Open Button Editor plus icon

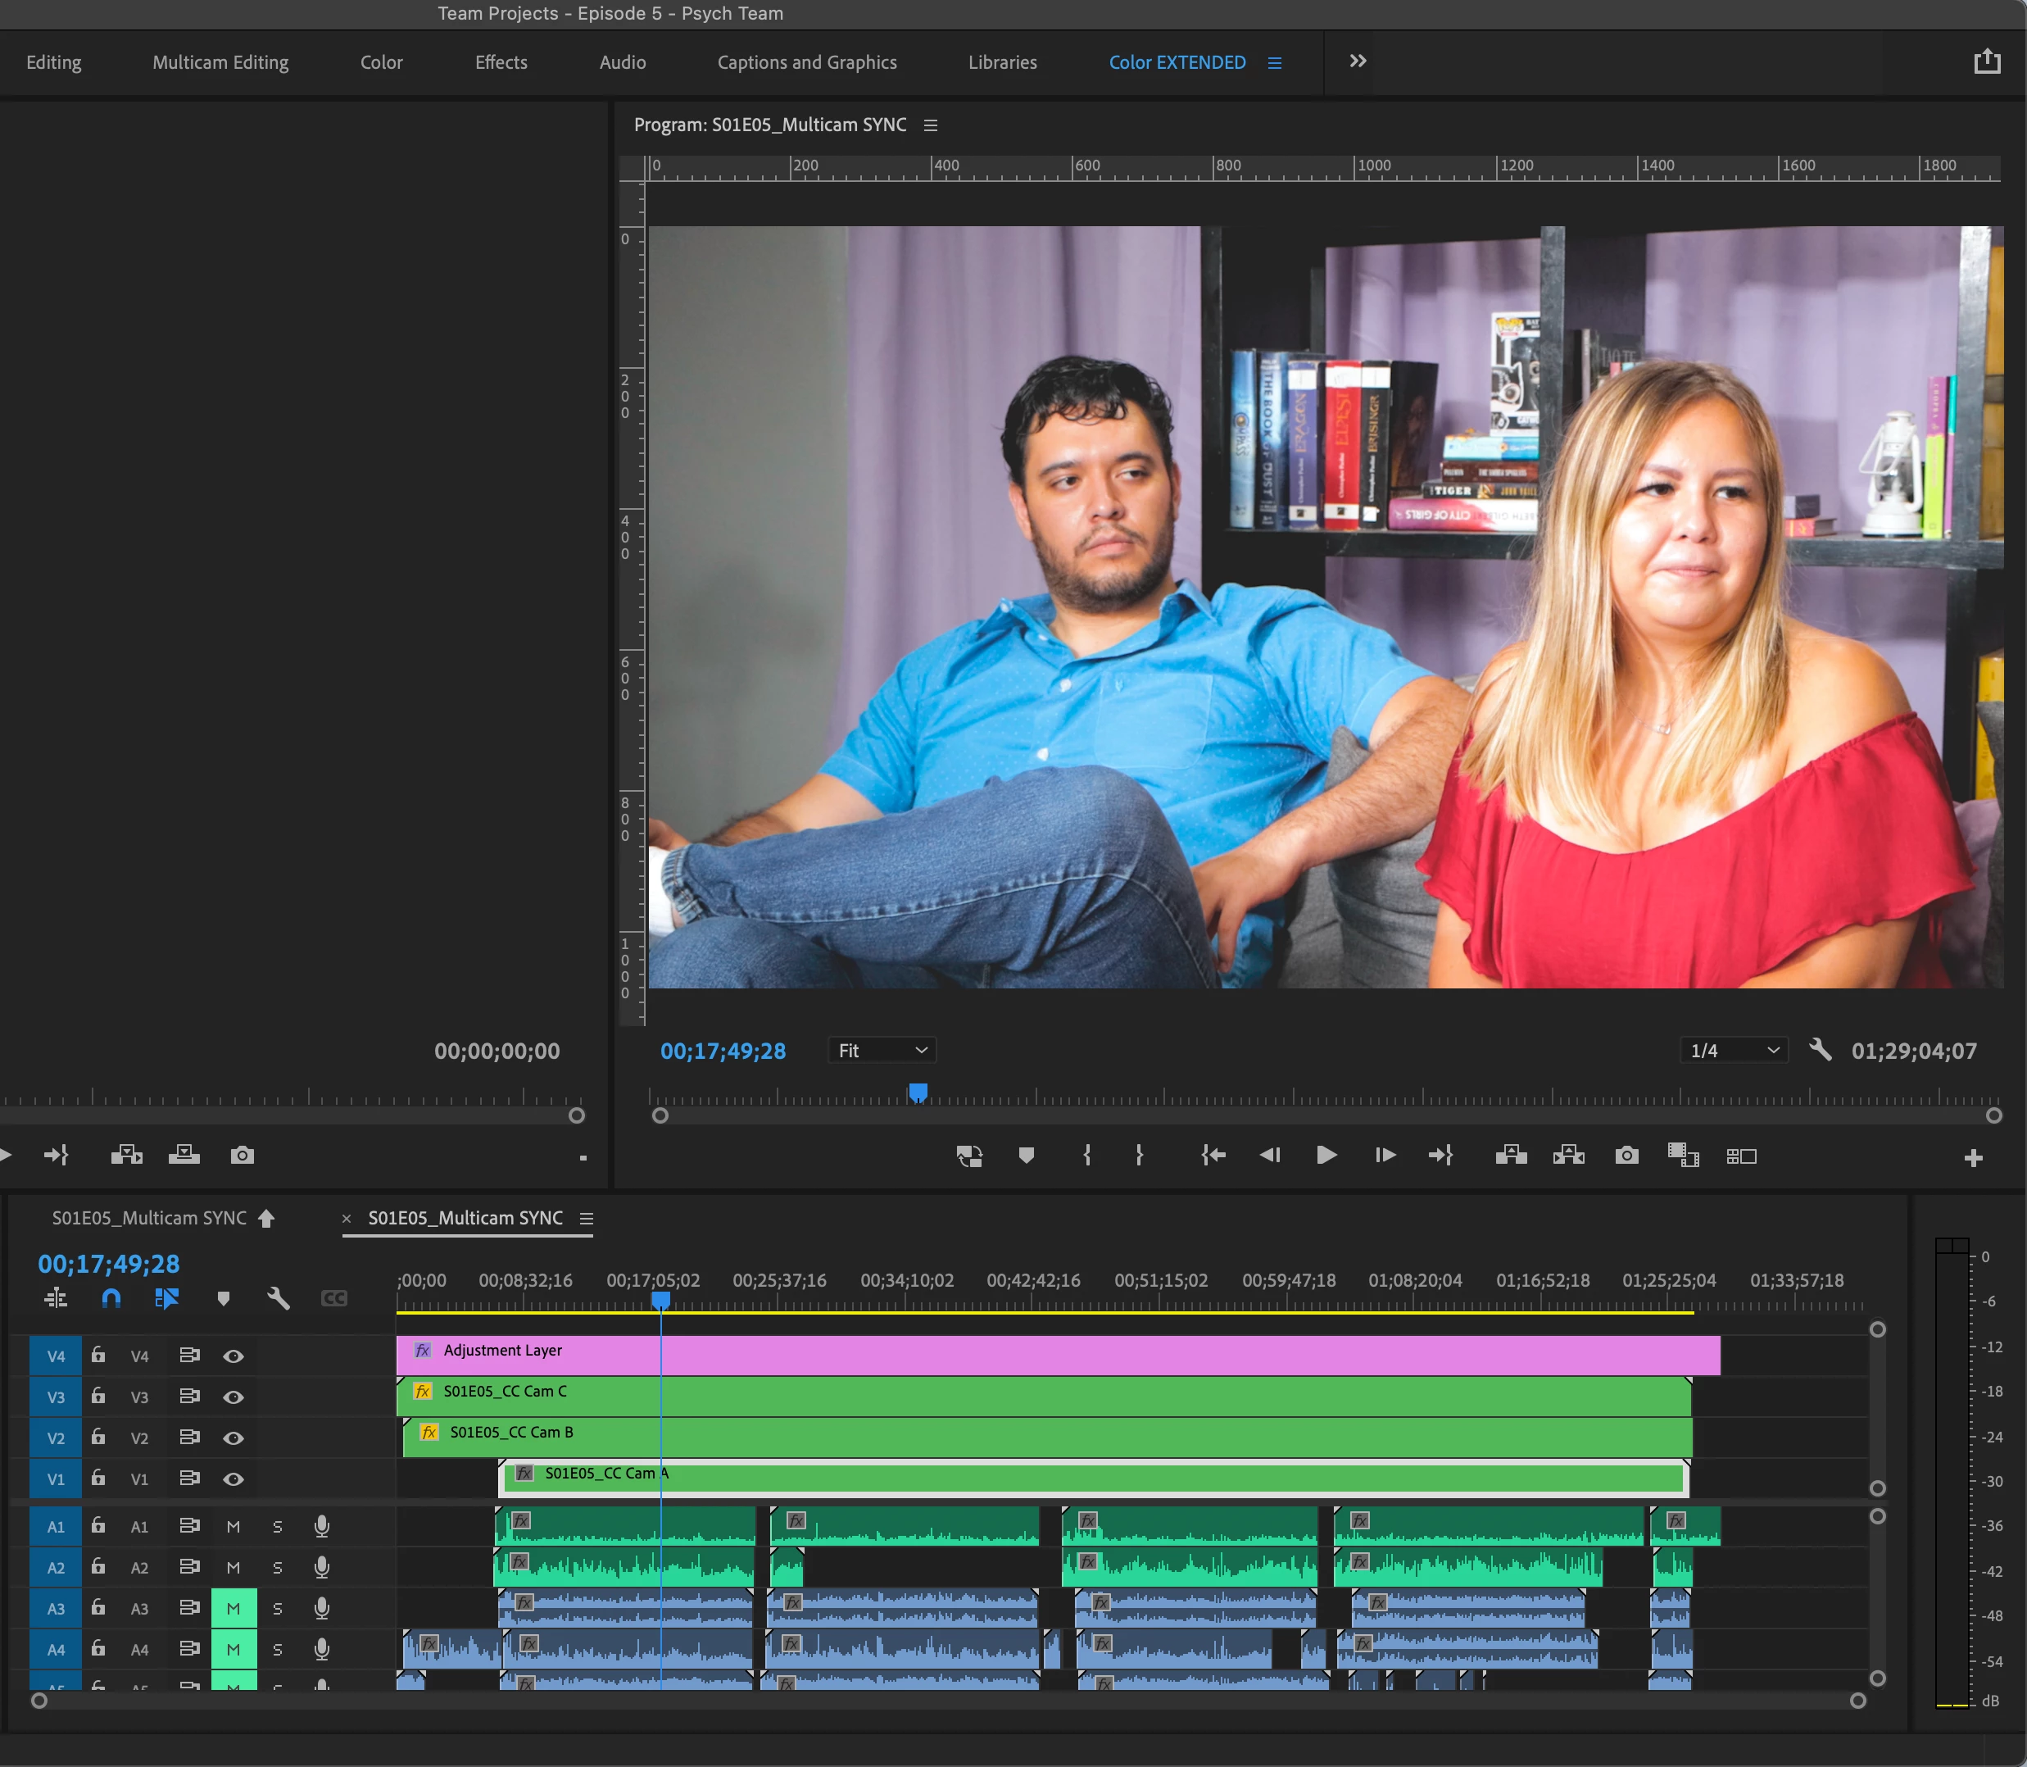[x=1973, y=1159]
